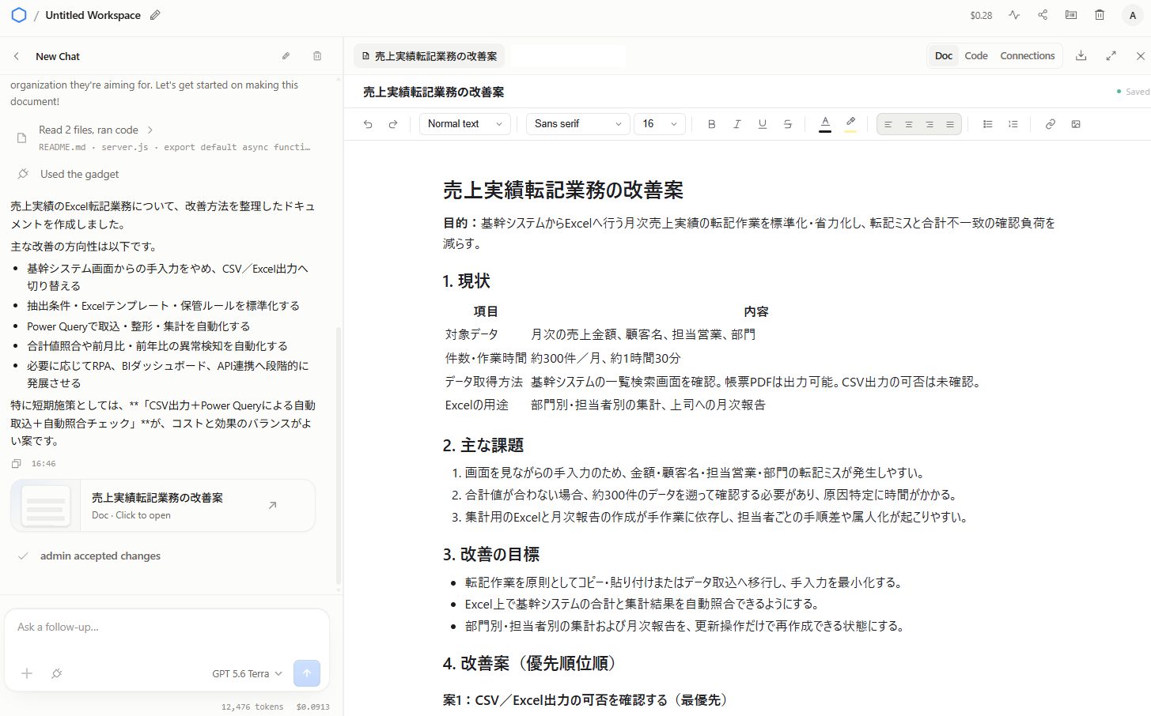Open the text color picker
This screenshot has height=716, width=1151.
[x=825, y=124]
